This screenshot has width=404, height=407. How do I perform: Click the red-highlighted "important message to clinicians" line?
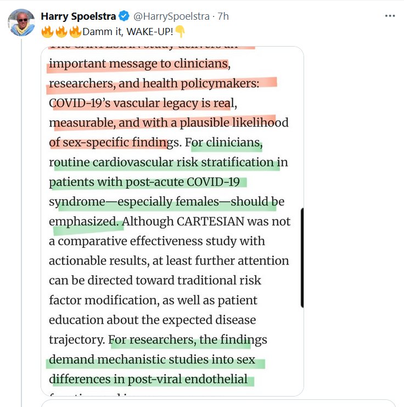138,64
